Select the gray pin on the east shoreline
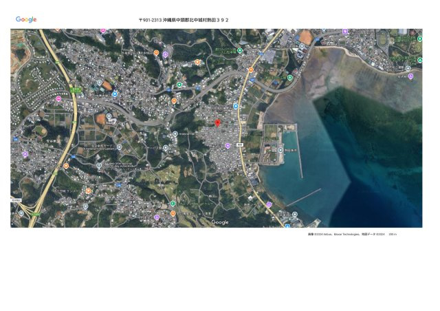440x311 pixels. (x=408, y=68)
